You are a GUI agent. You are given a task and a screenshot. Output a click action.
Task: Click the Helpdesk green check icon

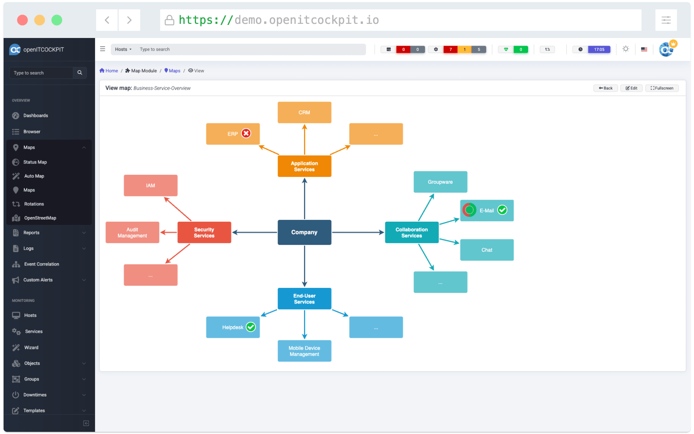coord(250,327)
